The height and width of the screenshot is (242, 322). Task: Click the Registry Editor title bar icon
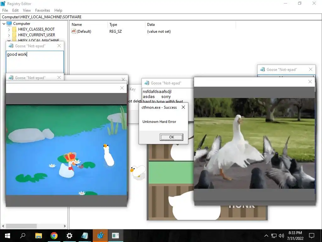pos(3,3)
